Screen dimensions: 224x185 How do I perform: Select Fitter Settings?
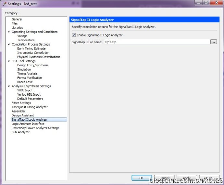click(21, 103)
